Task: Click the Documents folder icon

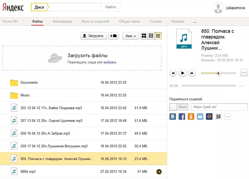Action: click(x=14, y=83)
